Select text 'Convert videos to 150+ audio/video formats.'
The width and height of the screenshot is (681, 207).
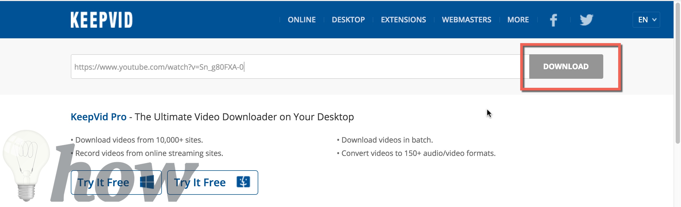(x=419, y=153)
